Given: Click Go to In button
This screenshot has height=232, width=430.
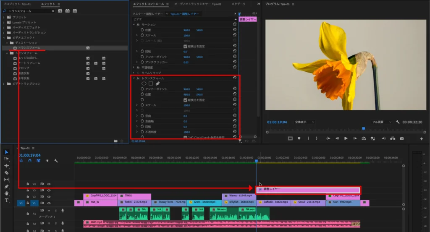Looking at the screenshot, I should click(x=328, y=138).
